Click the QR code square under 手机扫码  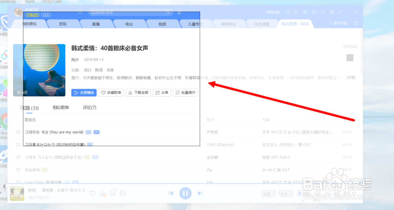(350, 58)
